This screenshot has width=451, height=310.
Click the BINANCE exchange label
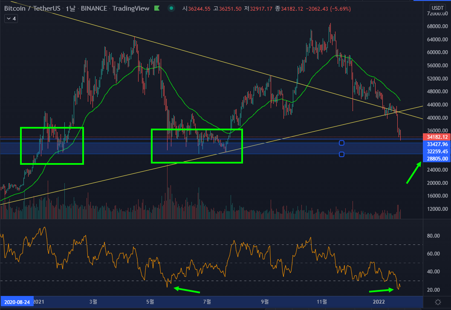[x=94, y=9]
